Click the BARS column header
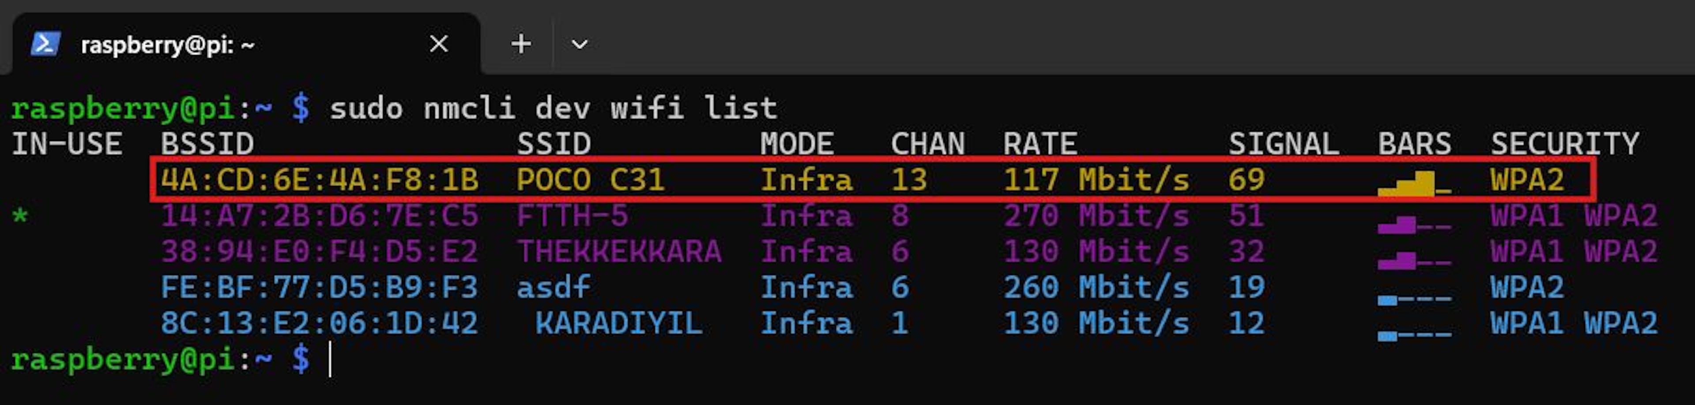 (x=1415, y=144)
